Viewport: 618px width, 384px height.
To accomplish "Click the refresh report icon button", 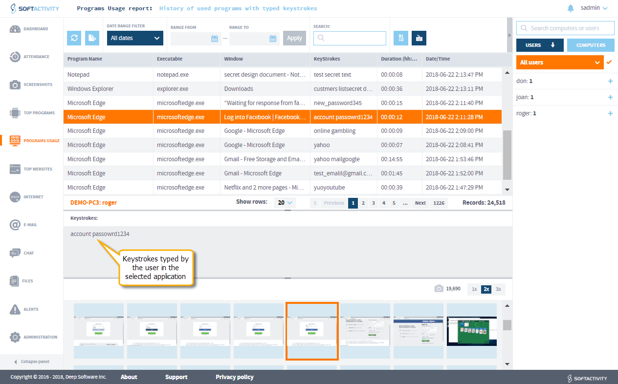I will coord(74,38).
